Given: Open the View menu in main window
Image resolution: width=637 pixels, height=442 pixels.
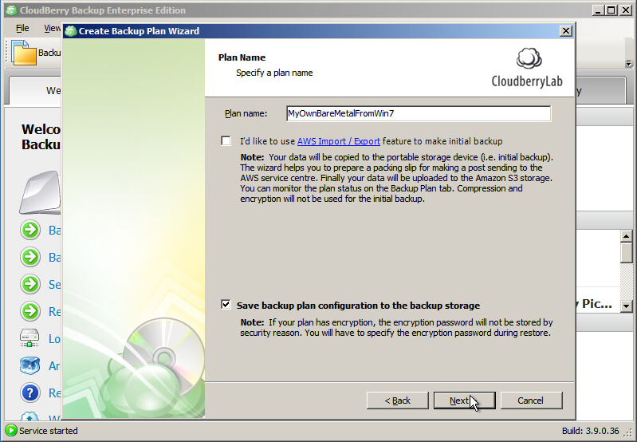Looking at the screenshot, I should pyautogui.click(x=52, y=28).
